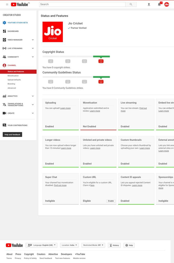
Task: Click the YouTube logo in header
Action: click(x=19, y=4)
